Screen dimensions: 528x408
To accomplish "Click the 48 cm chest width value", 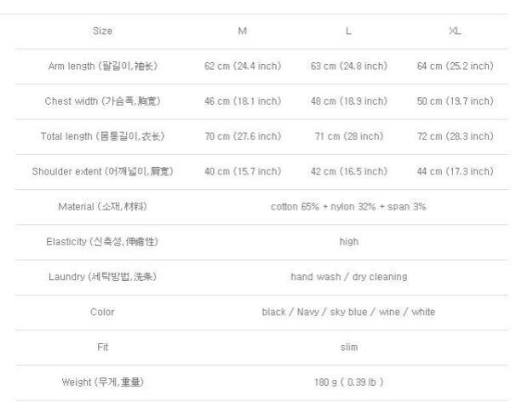I will [x=348, y=101].
